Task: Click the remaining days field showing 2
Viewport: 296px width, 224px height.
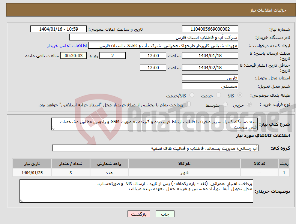Action: 113,55
